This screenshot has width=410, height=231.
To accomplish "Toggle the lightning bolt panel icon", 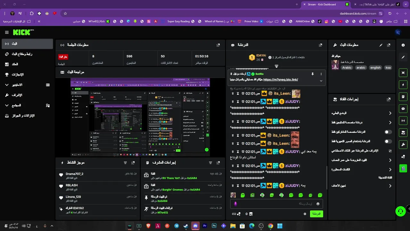I will click(403, 85).
